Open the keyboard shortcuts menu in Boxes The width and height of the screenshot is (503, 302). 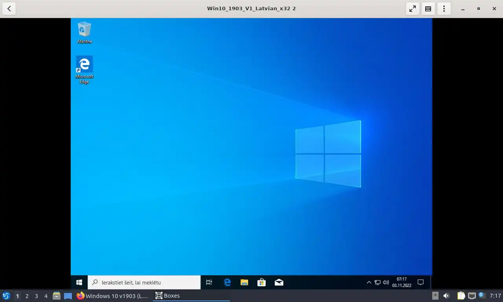[x=428, y=8]
